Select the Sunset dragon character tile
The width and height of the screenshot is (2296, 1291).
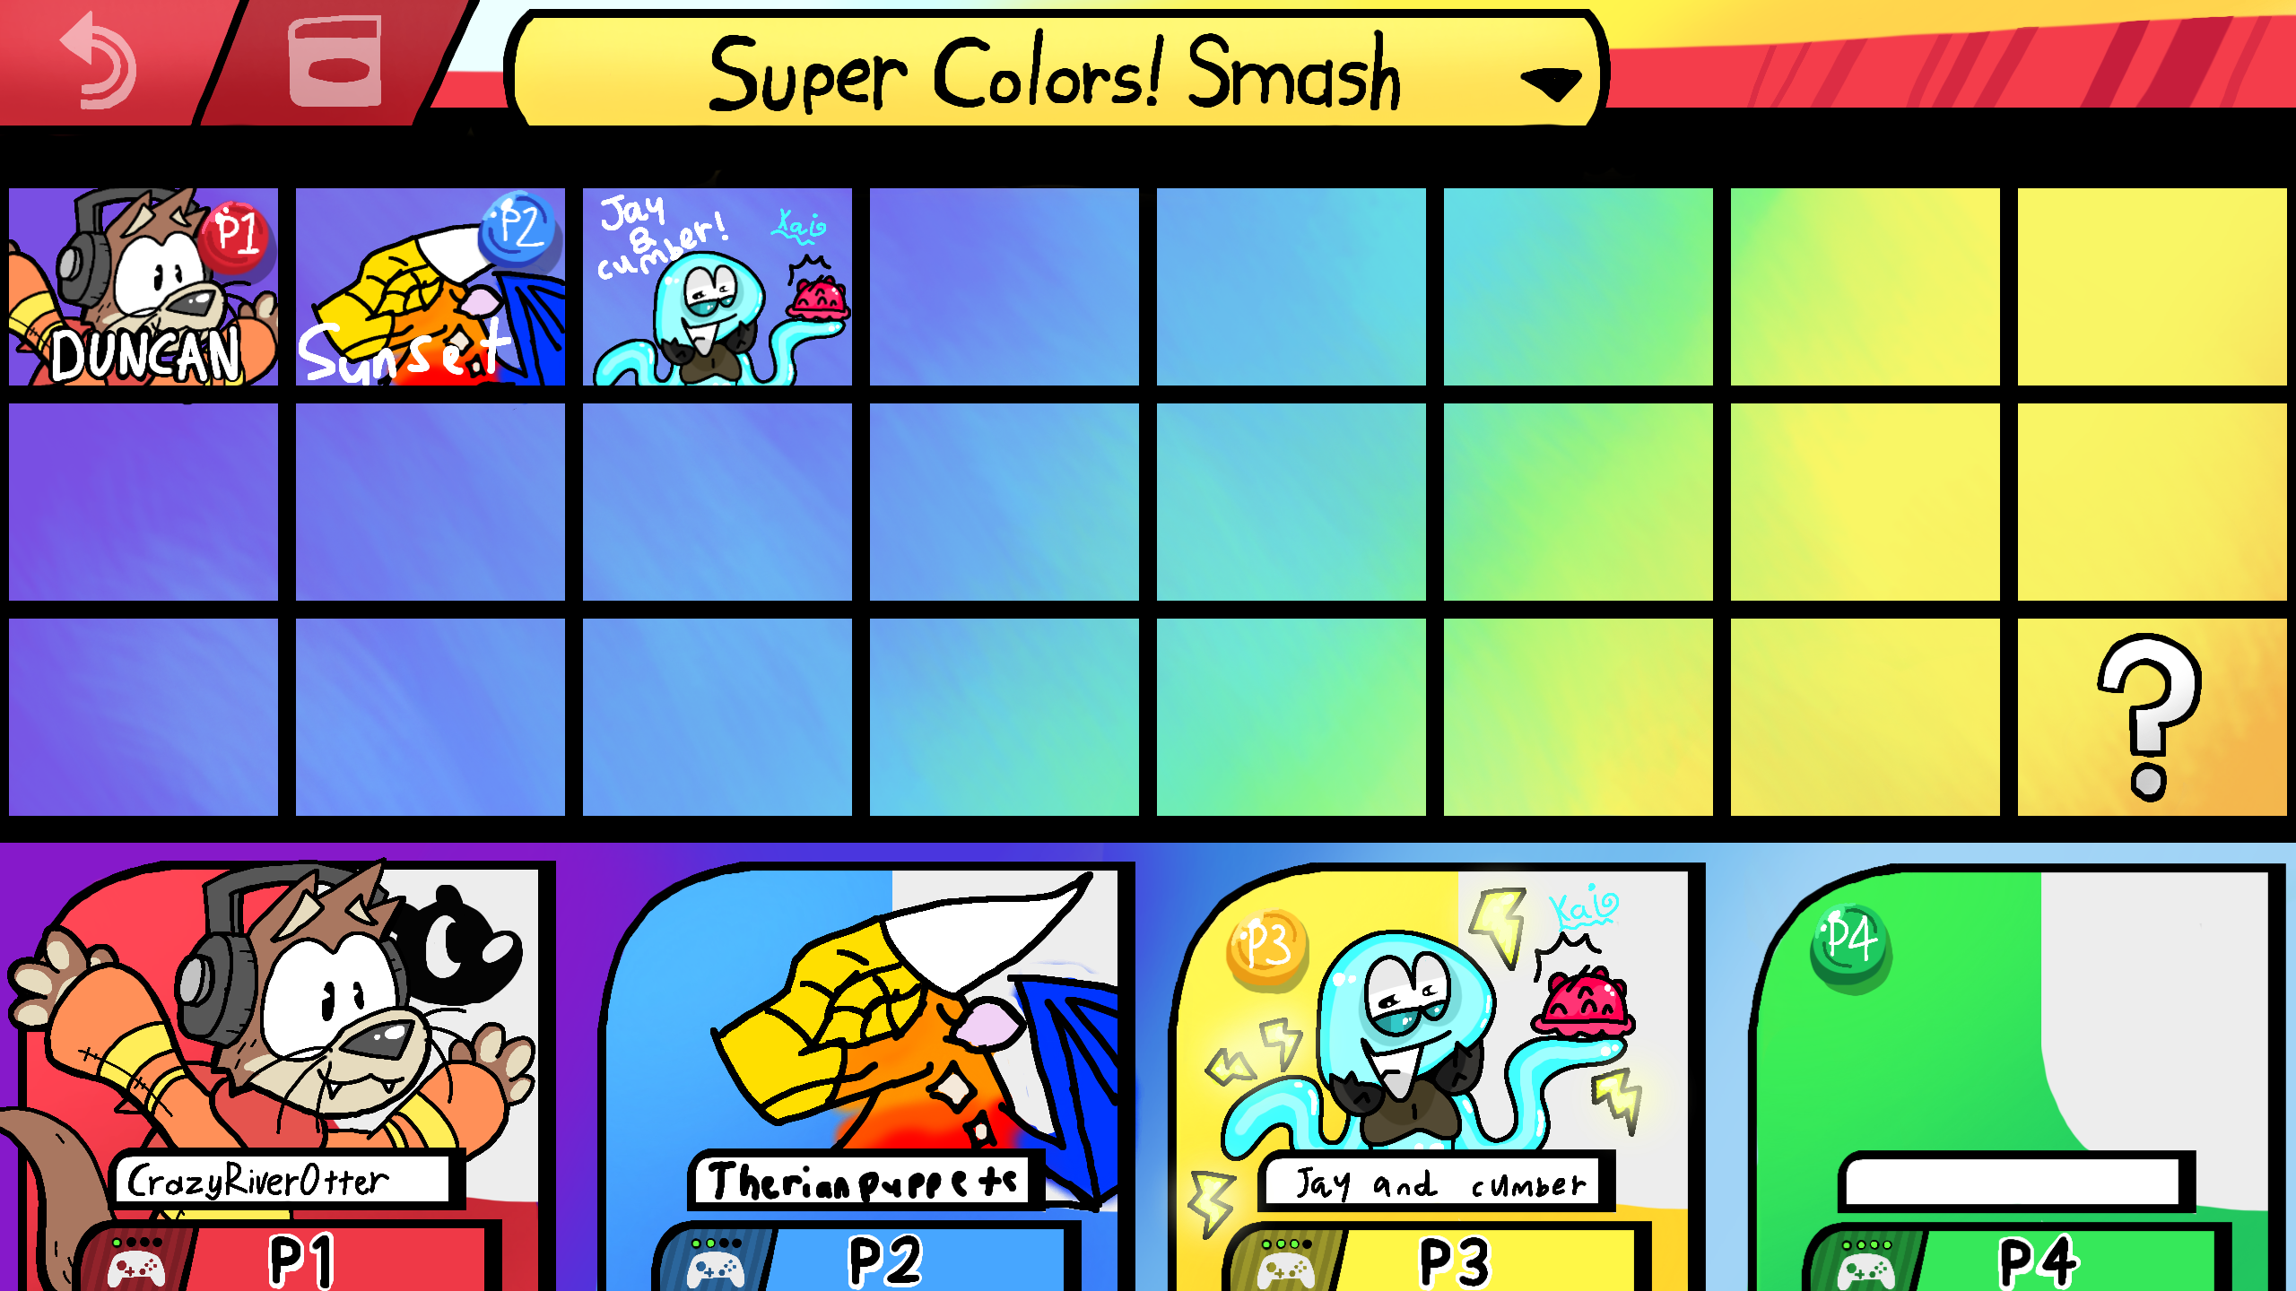point(430,287)
